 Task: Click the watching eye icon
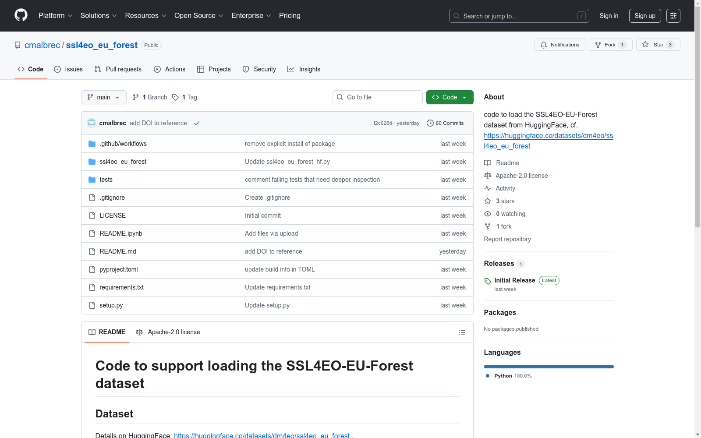(x=488, y=214)
